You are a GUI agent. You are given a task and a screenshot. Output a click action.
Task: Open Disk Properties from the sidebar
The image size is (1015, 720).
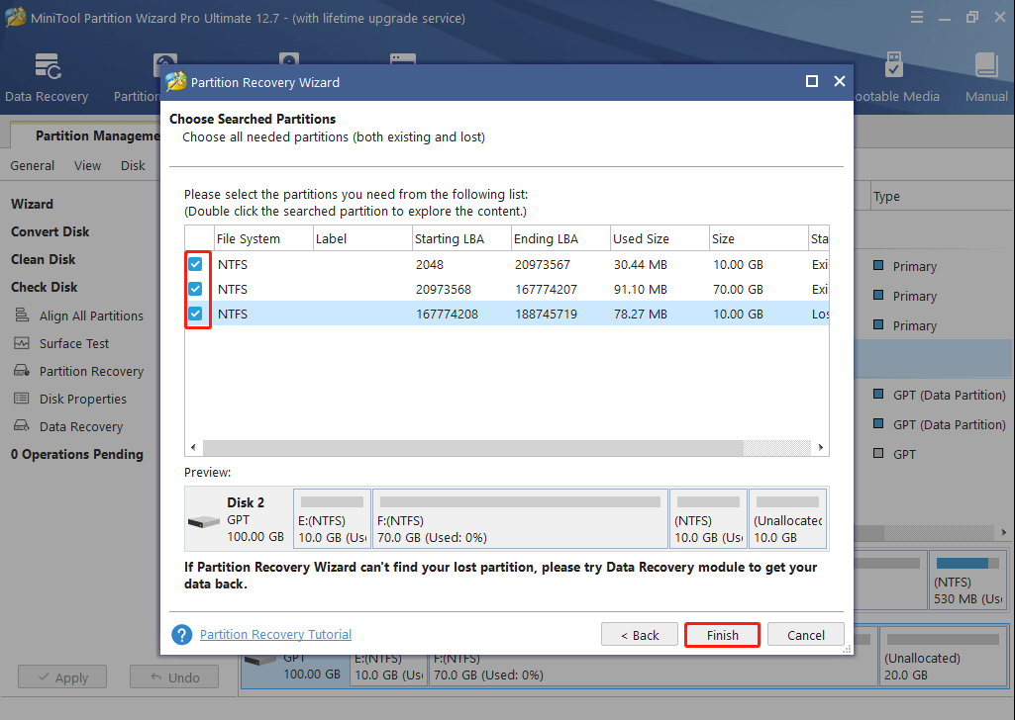coord(84,399)
